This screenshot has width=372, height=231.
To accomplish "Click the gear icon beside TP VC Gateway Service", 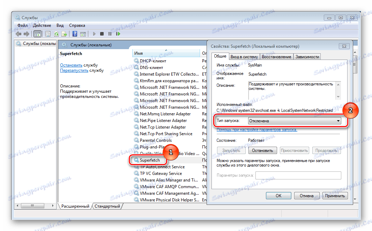I will pos(136,174).
